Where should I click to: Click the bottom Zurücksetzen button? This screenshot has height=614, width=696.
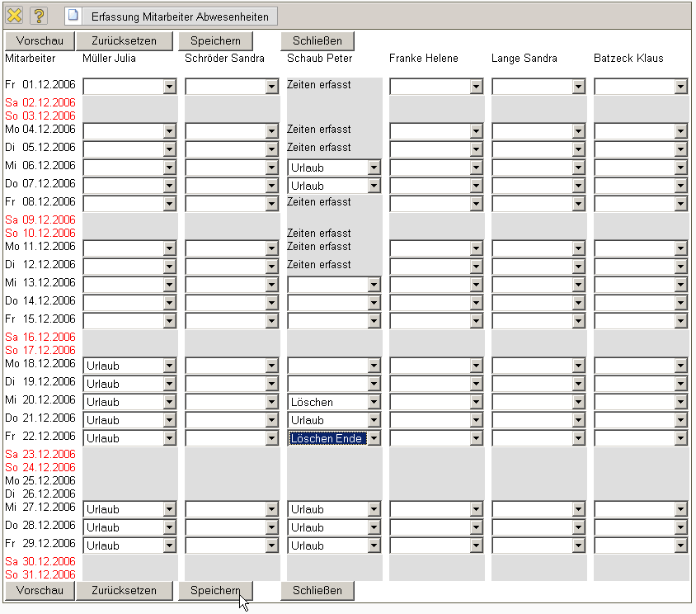click(x=125, y=590)
